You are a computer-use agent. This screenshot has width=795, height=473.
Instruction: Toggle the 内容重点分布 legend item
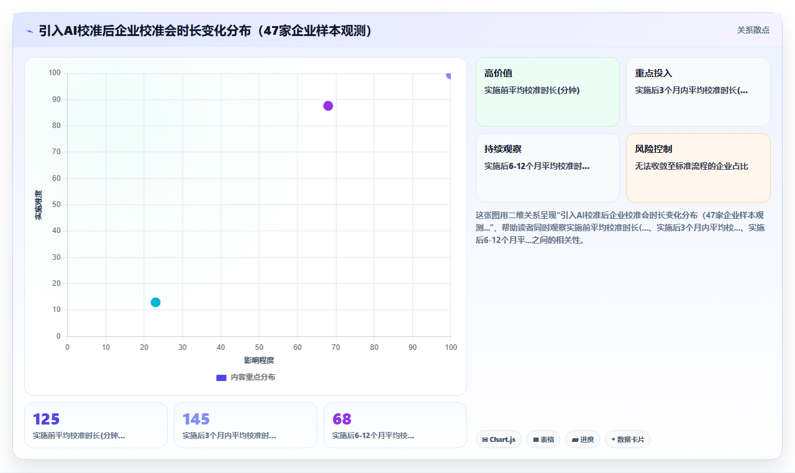245,377
